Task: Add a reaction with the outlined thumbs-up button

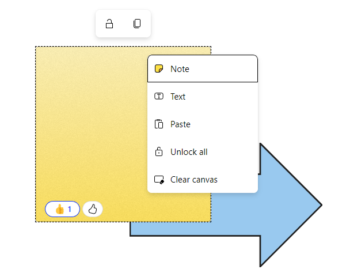Action: pos(93,209)
